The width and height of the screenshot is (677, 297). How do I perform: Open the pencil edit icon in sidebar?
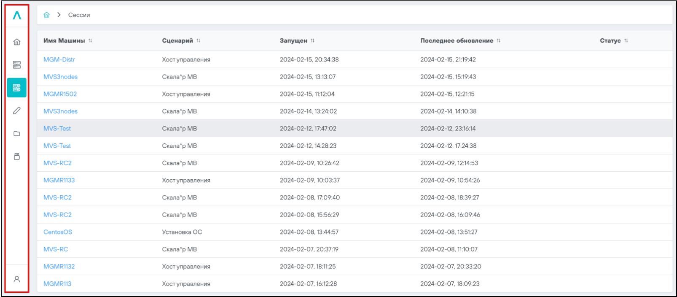coord(17,111)
